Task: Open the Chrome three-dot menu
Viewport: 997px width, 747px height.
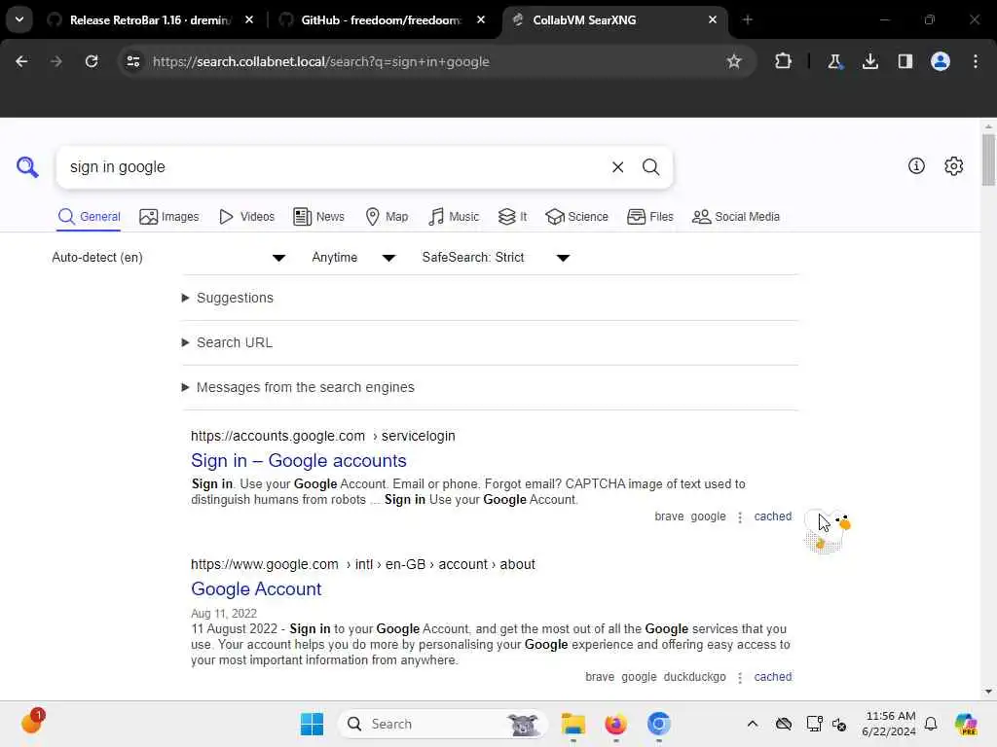Action: (976, 61)
